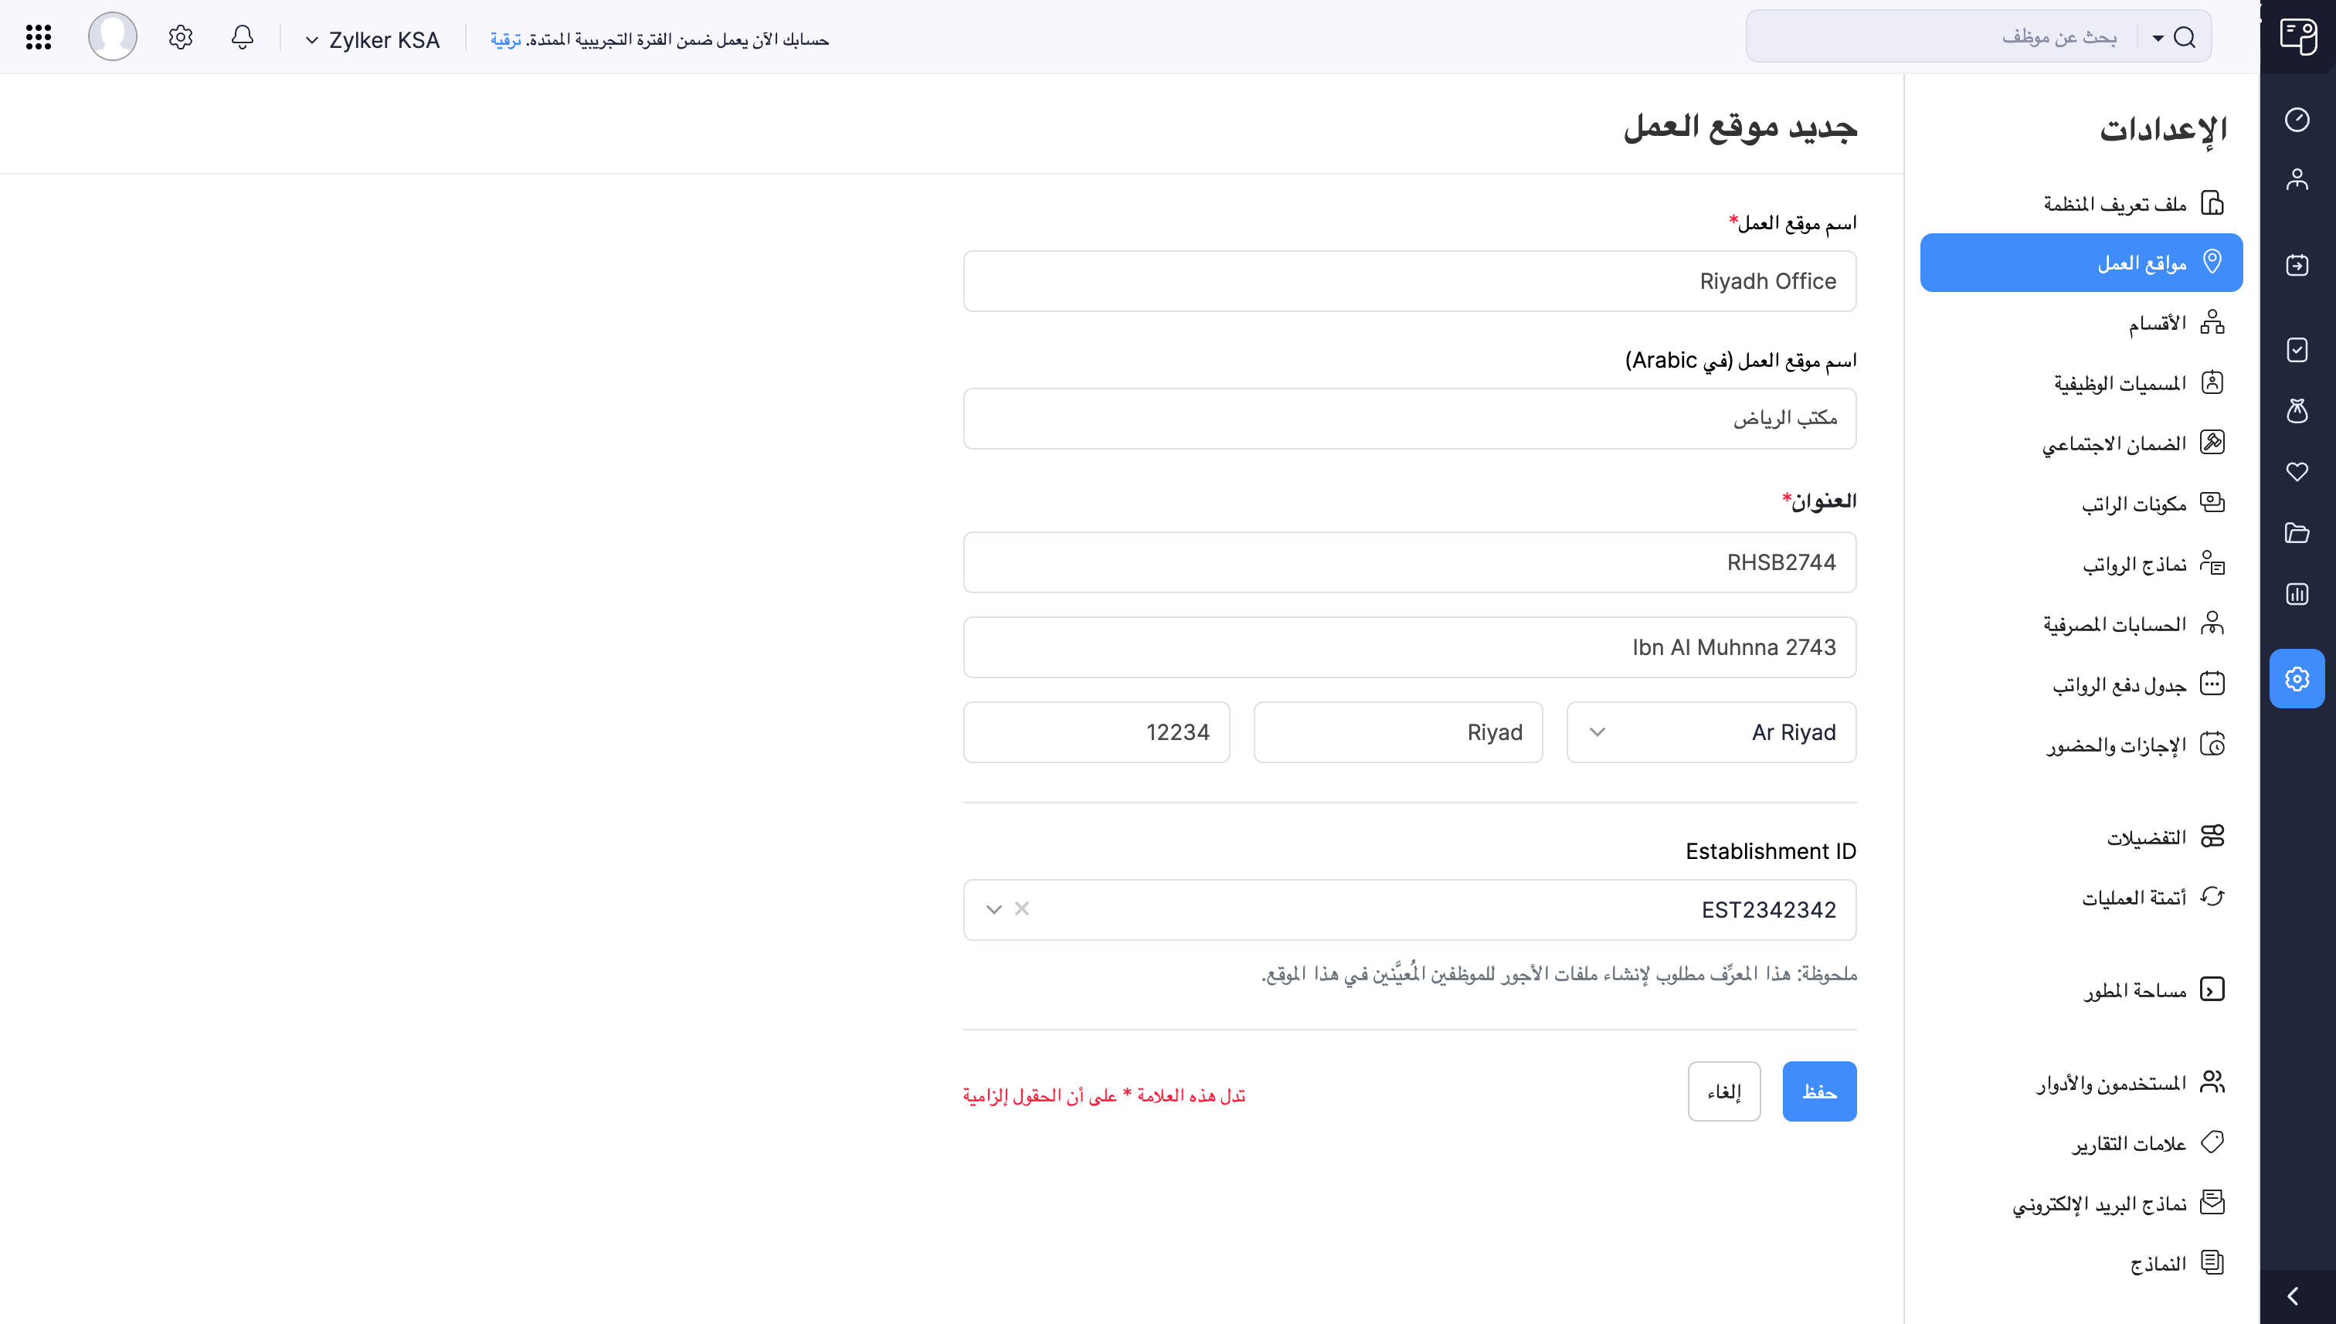Click the approvals check-square icon in the right rail

click(2299, 350)
